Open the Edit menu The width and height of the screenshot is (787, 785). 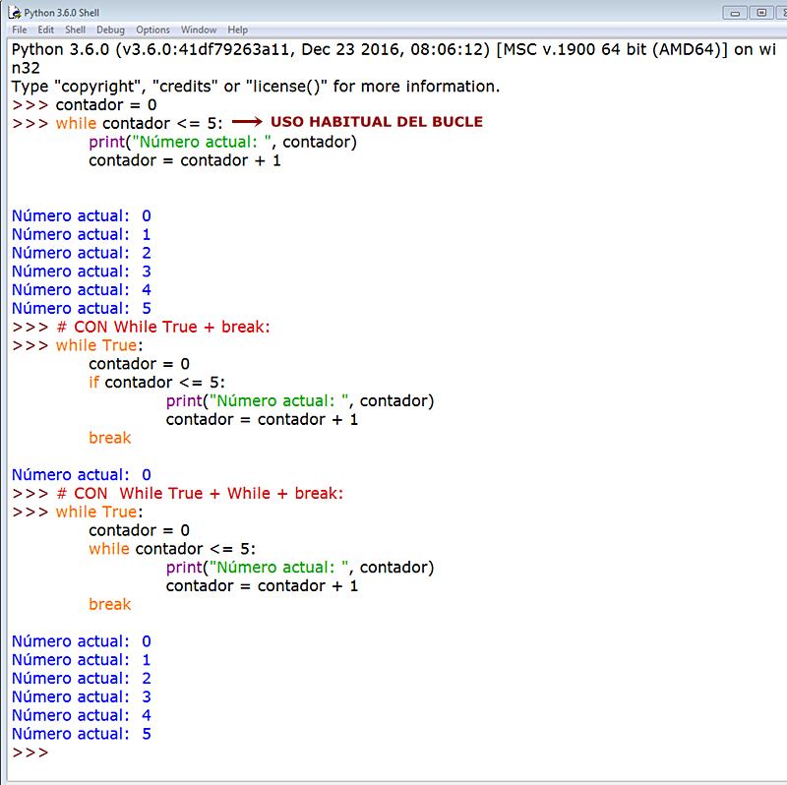[45, 30]
